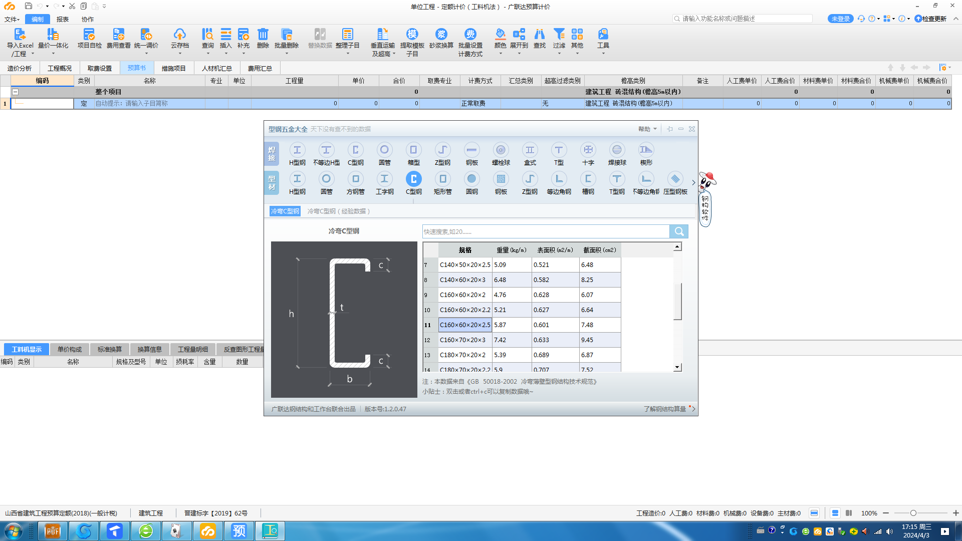Open the 措施项目 tab
Viewport: 962px width, 541px height.
click(173, 68)
